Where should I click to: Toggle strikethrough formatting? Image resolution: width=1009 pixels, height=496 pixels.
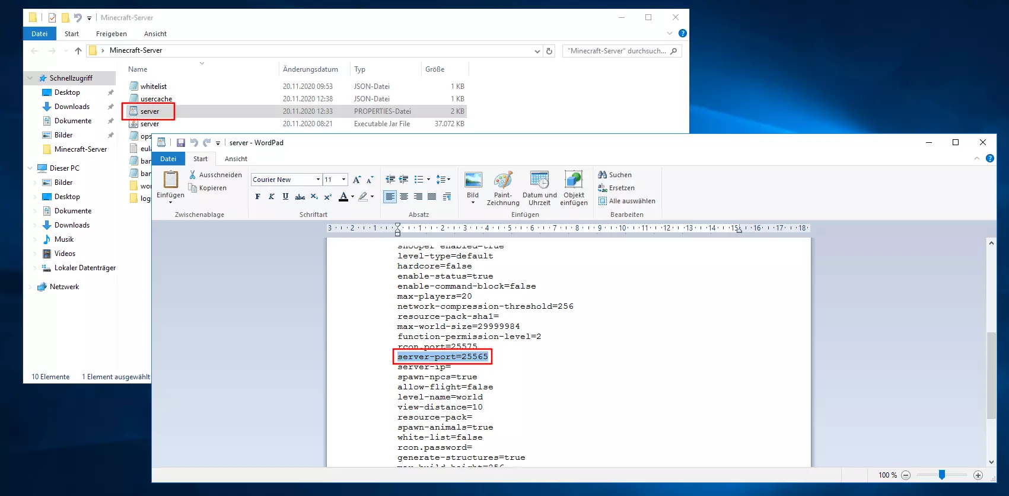coord(300,197)
